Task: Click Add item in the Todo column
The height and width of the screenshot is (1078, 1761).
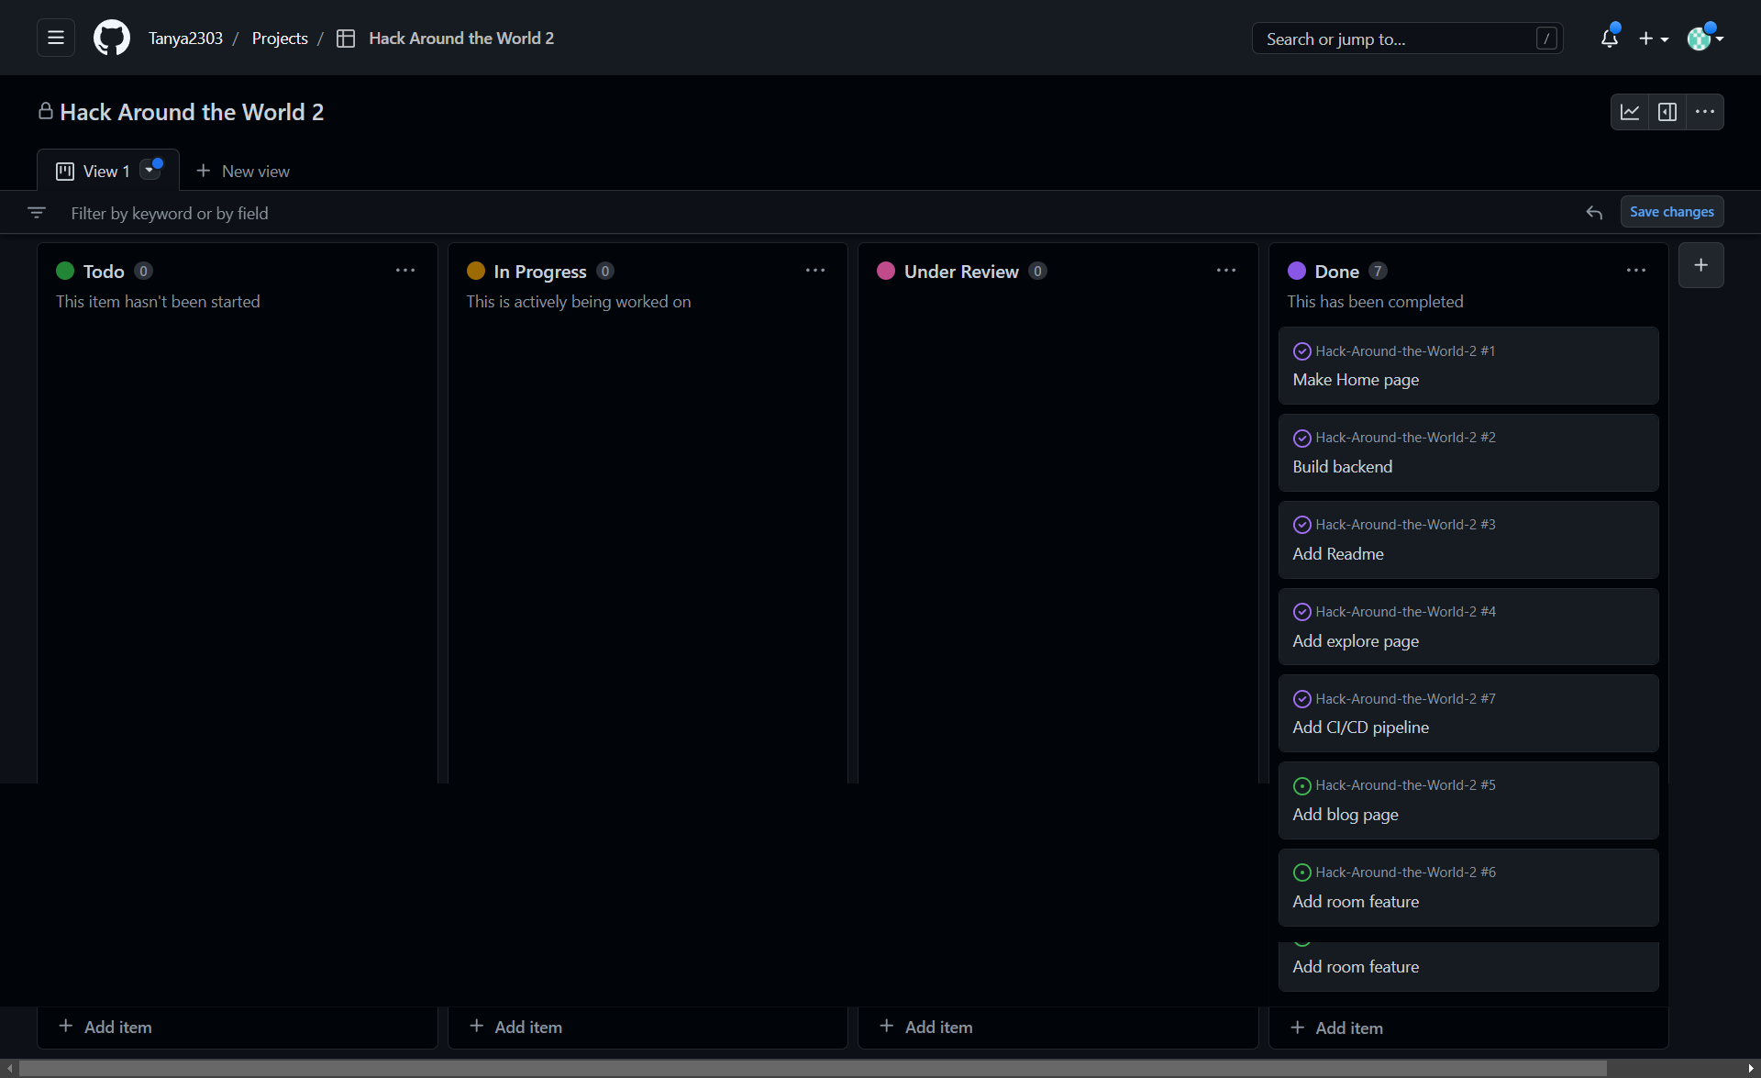Action: pos(105,1027)
